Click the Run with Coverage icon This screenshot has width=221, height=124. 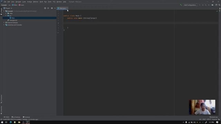click(206, 5)
